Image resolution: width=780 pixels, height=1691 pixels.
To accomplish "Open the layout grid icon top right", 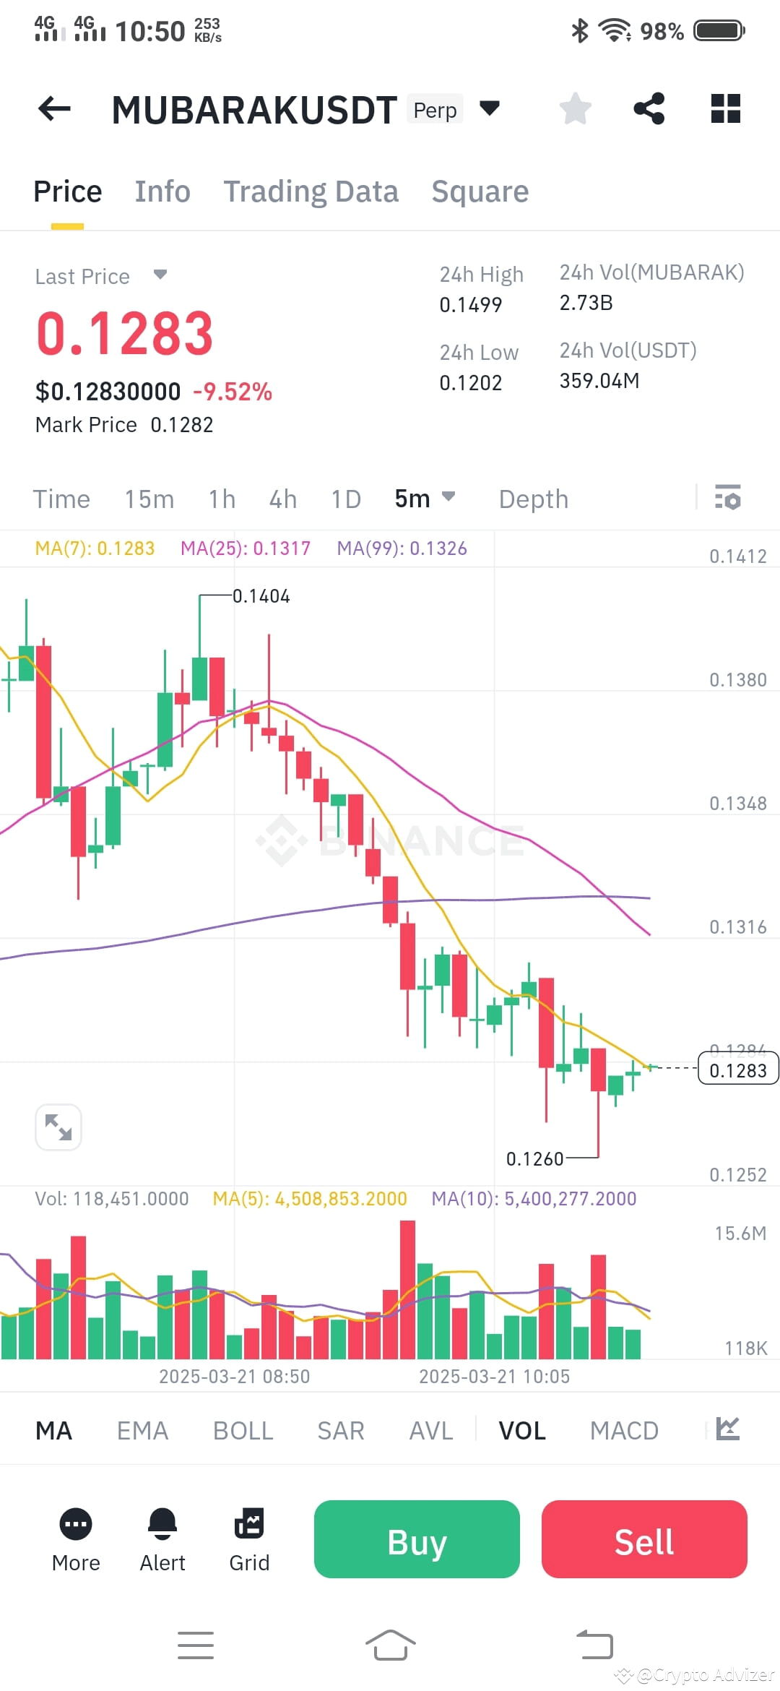I will click(x=725, y=108).
